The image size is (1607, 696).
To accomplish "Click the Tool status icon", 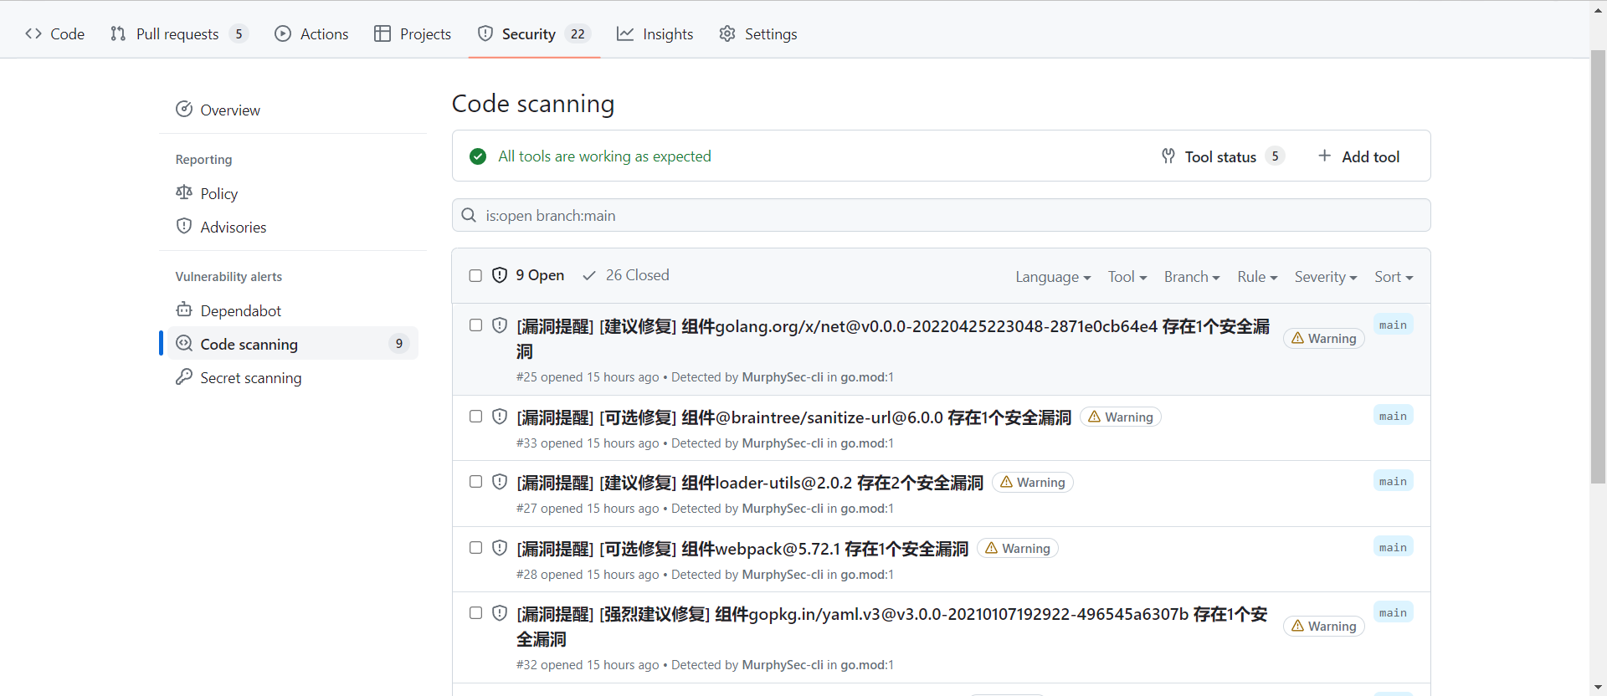I will (x=1168, y=156).
